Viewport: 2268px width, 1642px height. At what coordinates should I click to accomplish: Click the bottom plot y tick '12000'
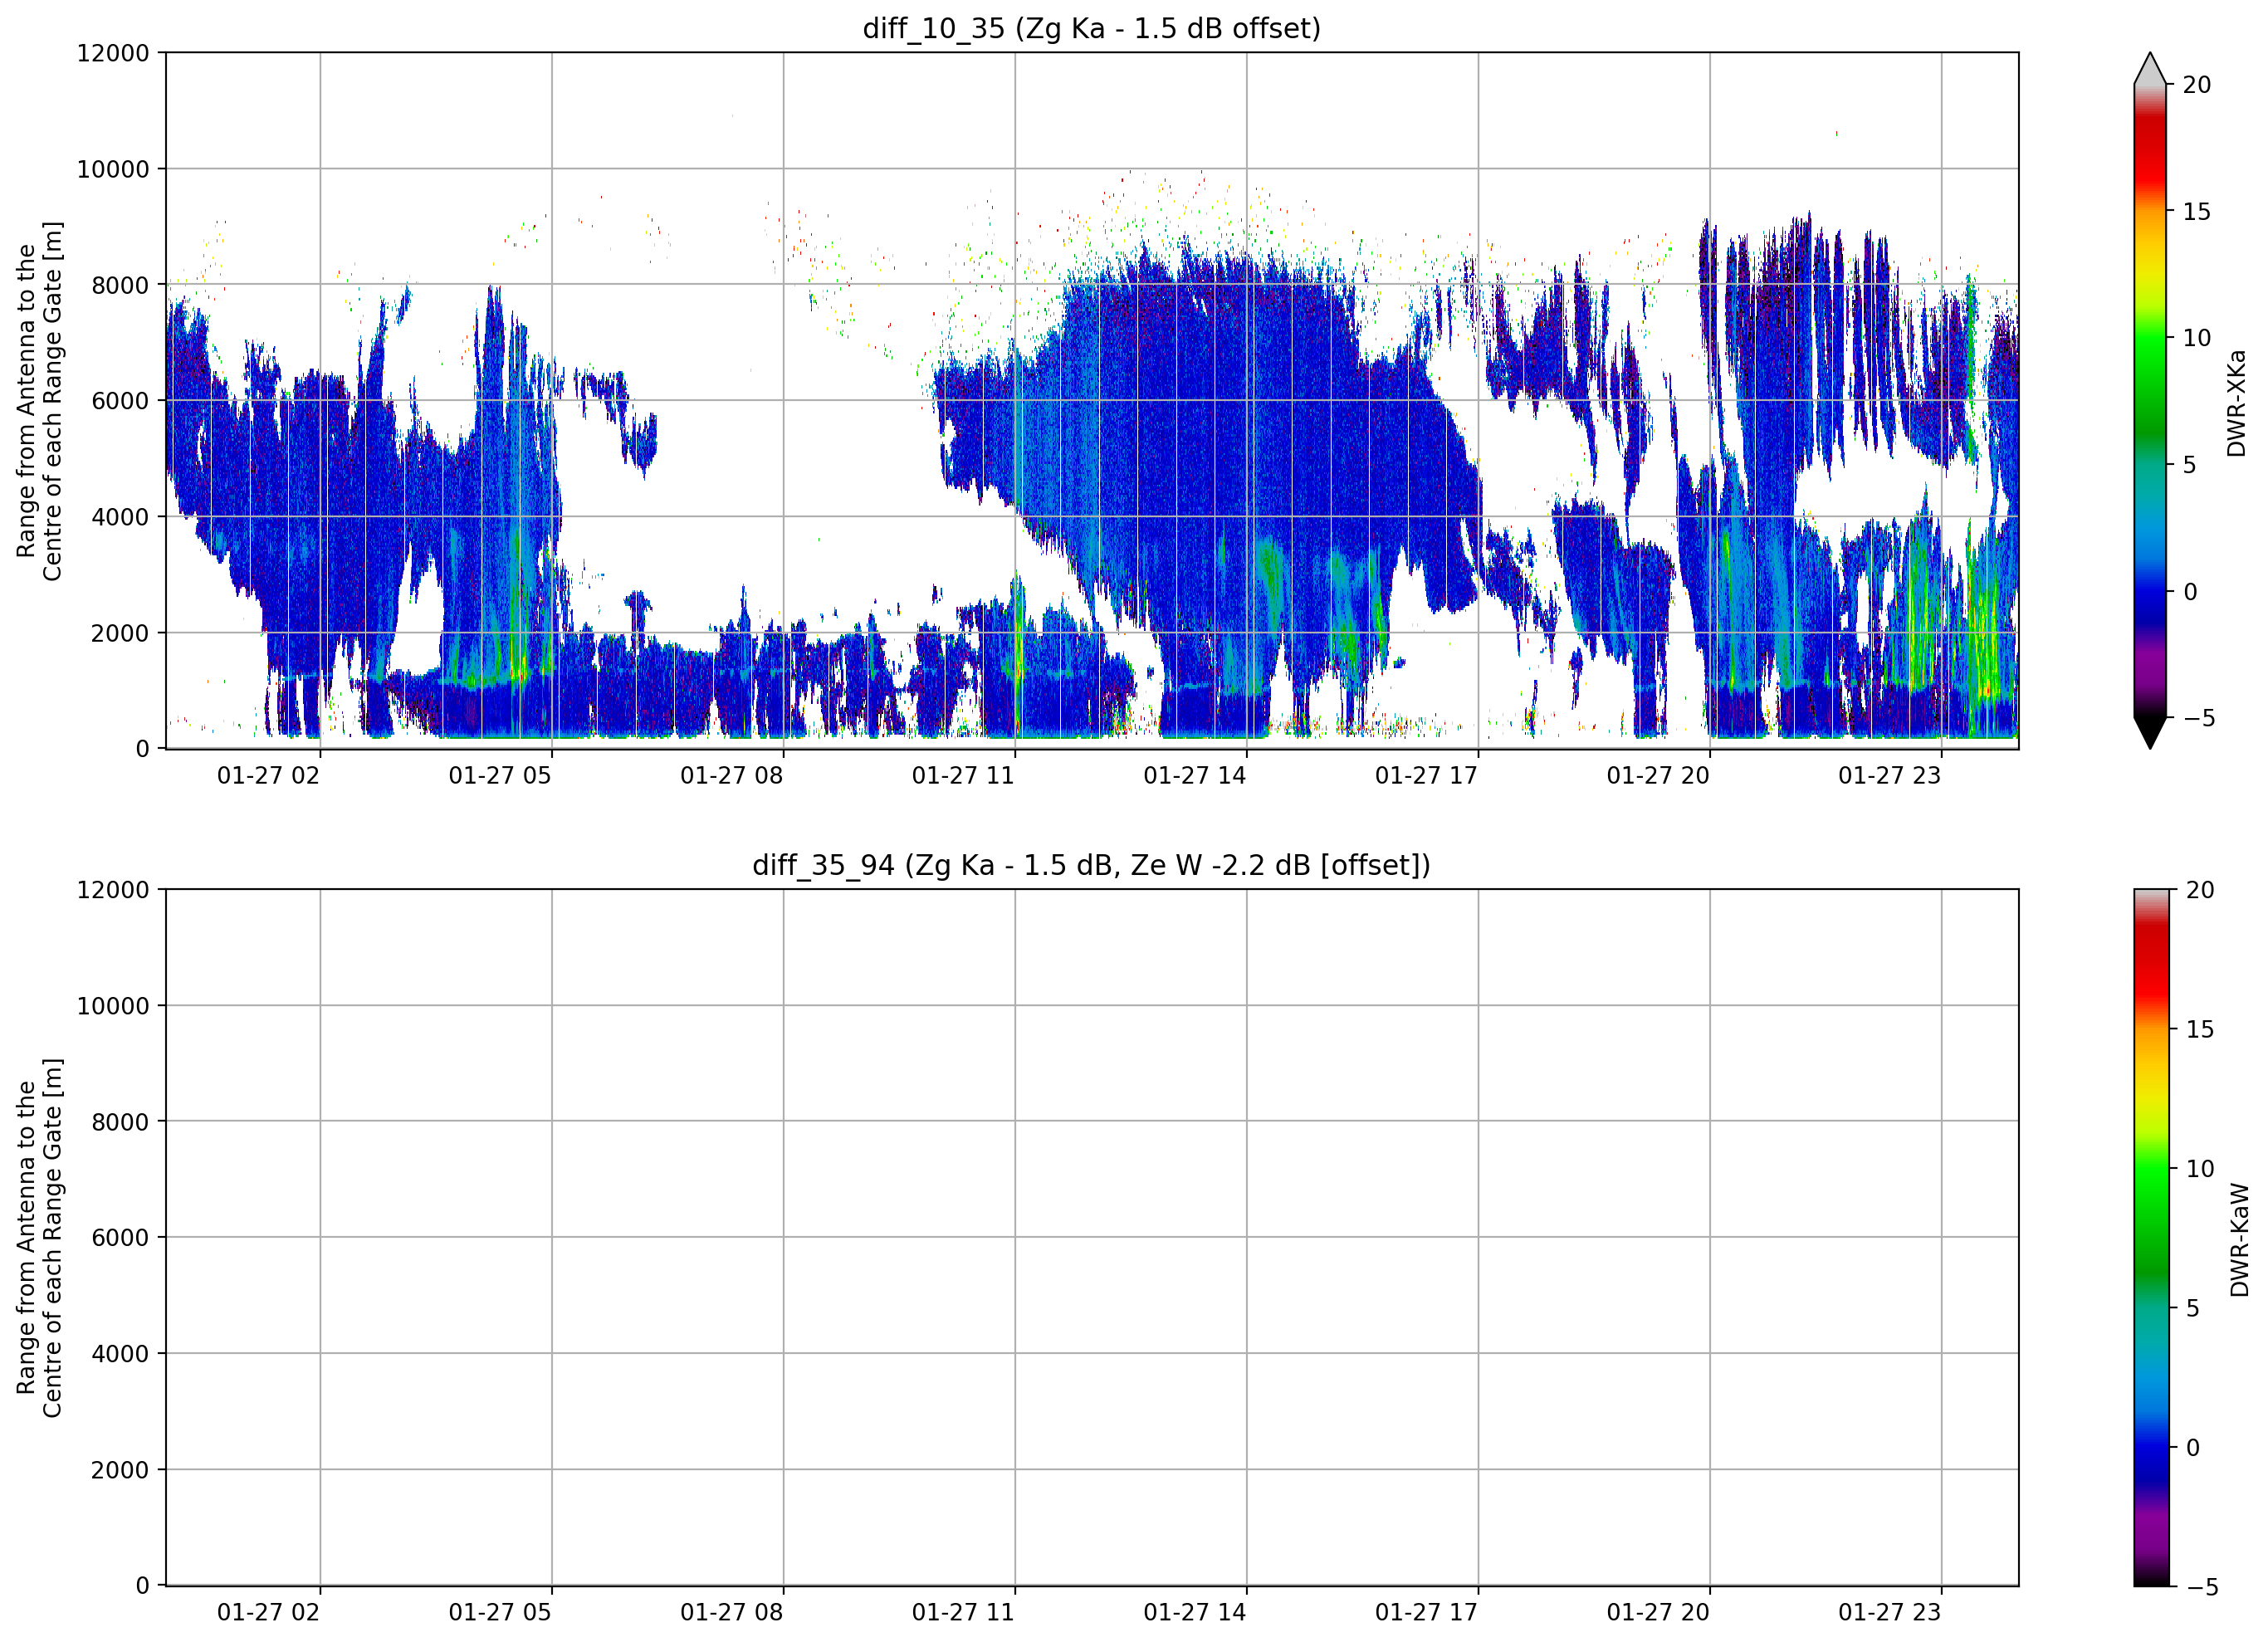[113, 890]
